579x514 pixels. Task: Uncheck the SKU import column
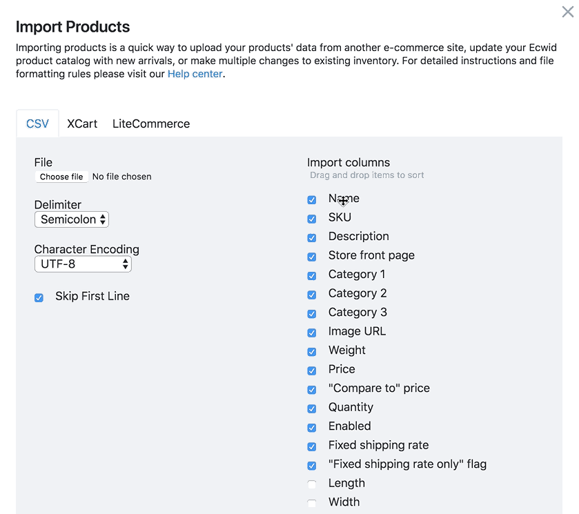click(x=312, y=219)
